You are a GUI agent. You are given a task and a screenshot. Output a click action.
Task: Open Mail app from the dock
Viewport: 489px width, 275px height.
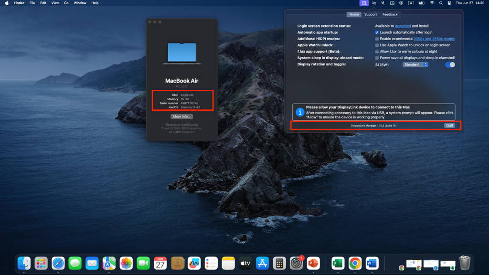(92, 263)
